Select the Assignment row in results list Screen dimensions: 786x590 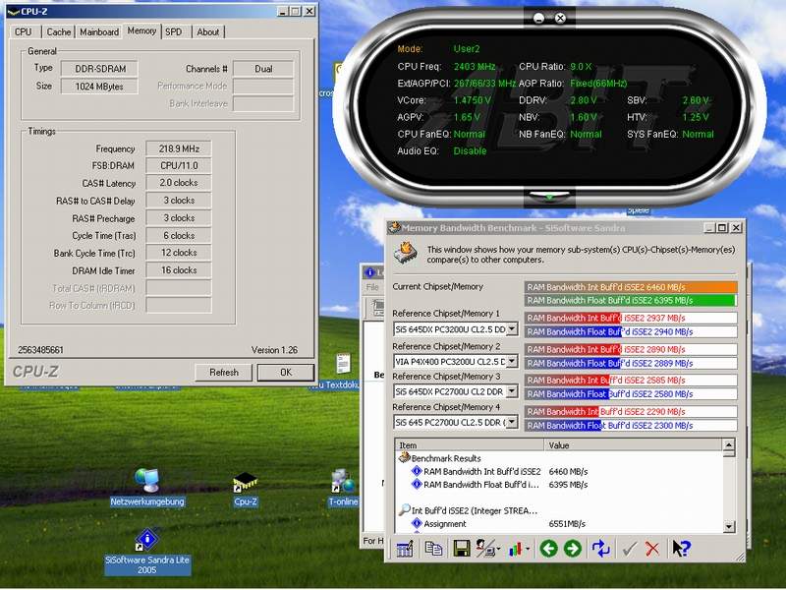[445, 524]
